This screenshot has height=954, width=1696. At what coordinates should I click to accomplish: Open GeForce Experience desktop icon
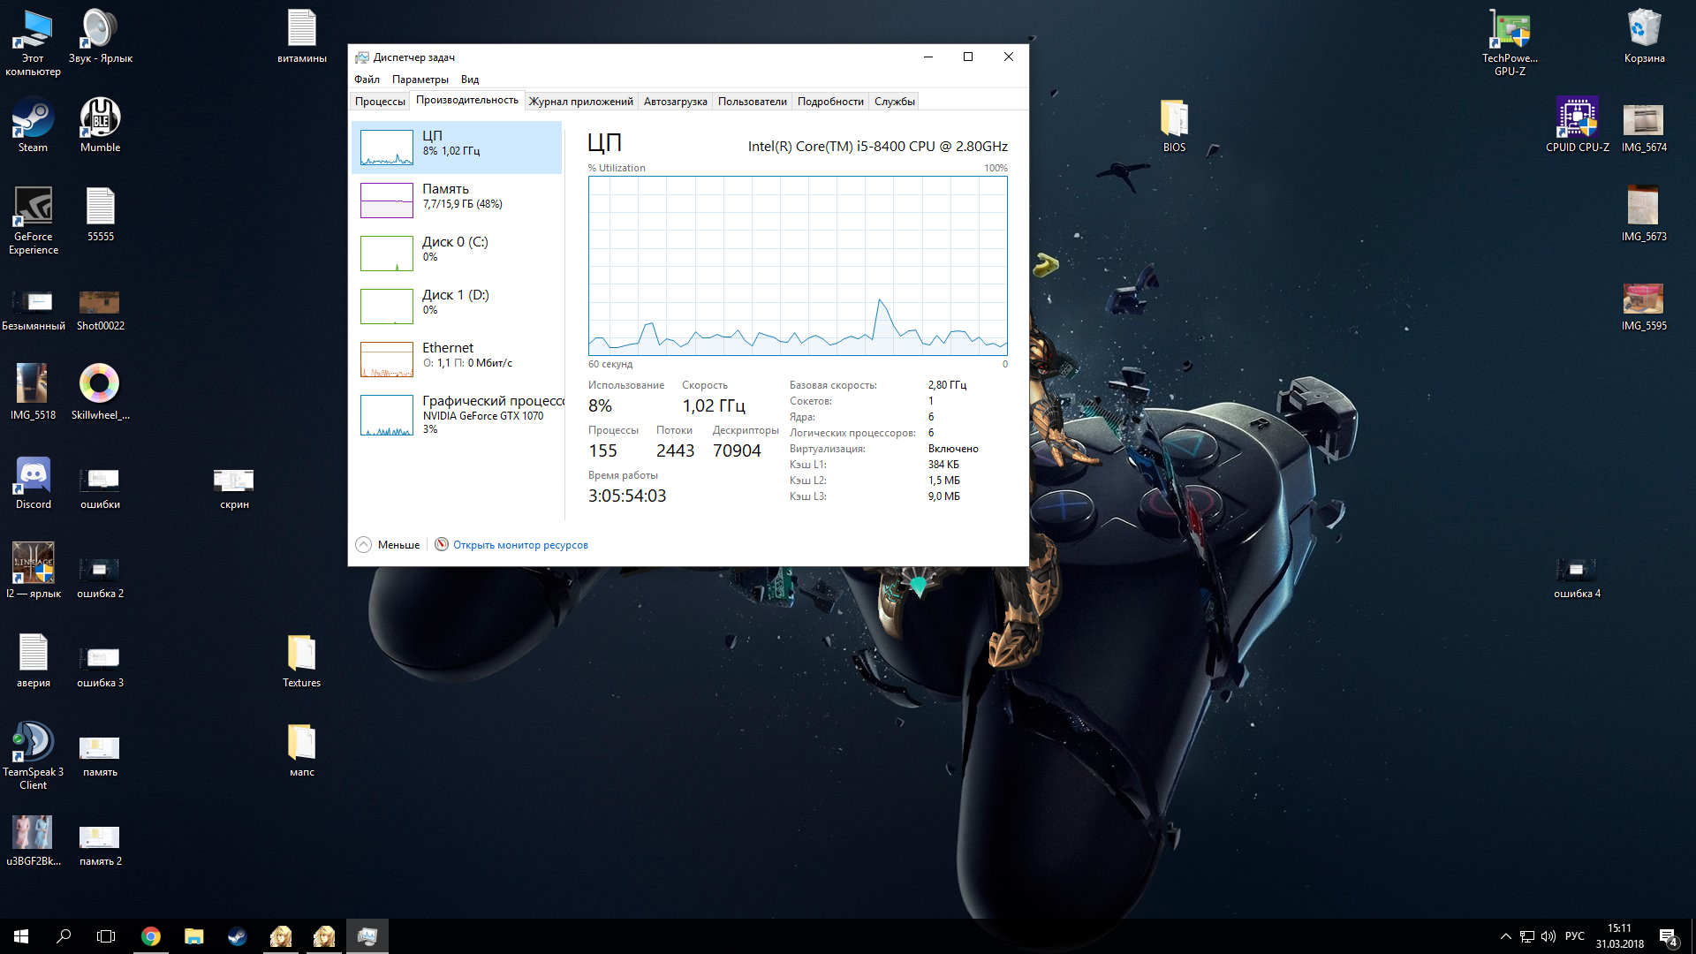(34, 221)
